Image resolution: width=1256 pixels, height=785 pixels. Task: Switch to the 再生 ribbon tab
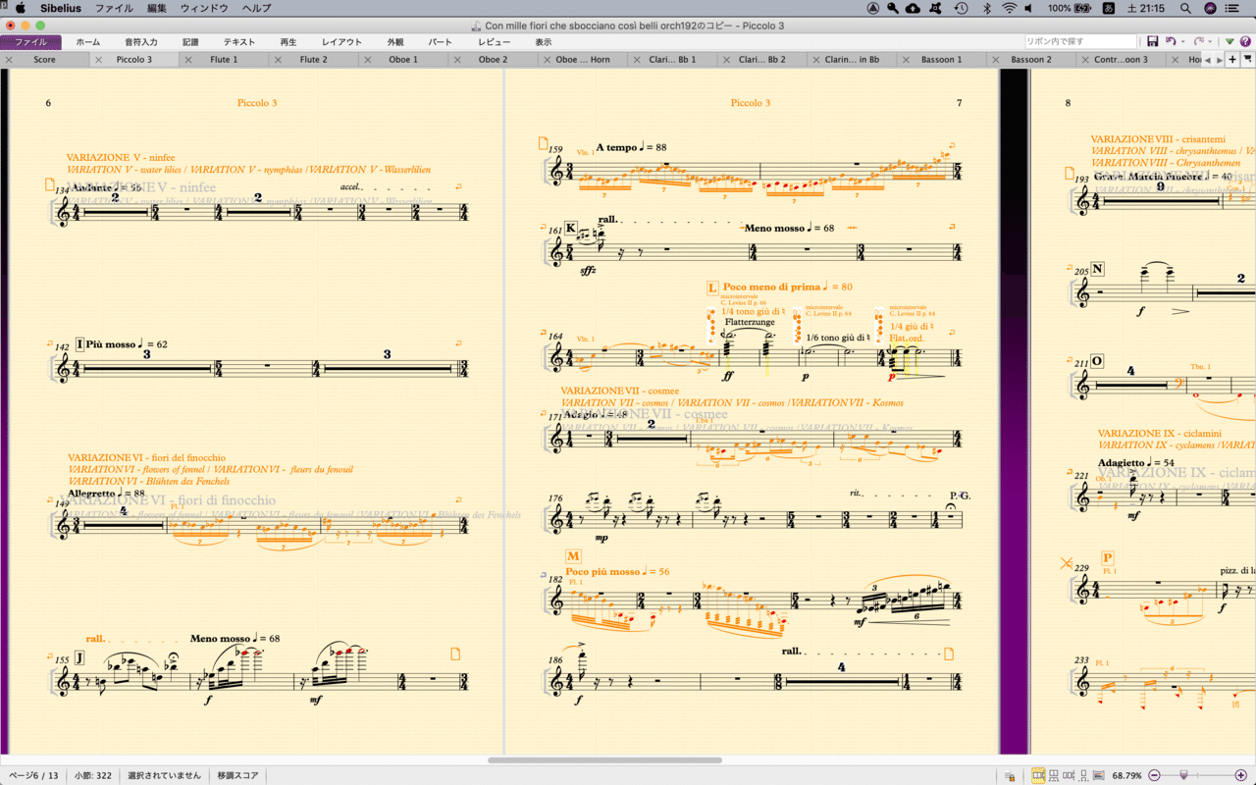pyautogui.click(x=288, y=42)
